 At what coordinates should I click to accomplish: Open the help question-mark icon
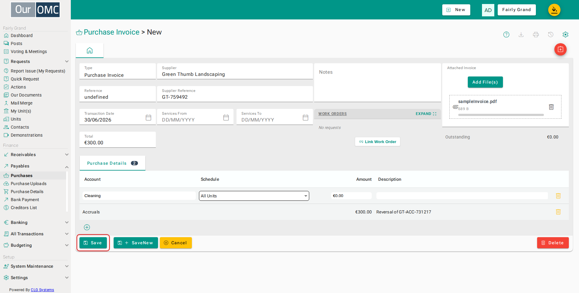[x=506, y=35]
